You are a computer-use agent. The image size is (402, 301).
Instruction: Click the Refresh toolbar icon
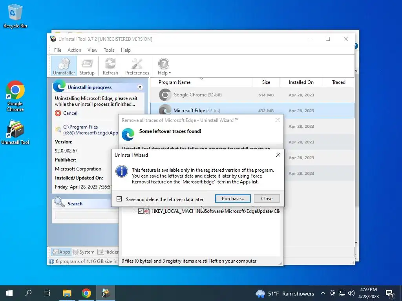[x=110, y=66]
